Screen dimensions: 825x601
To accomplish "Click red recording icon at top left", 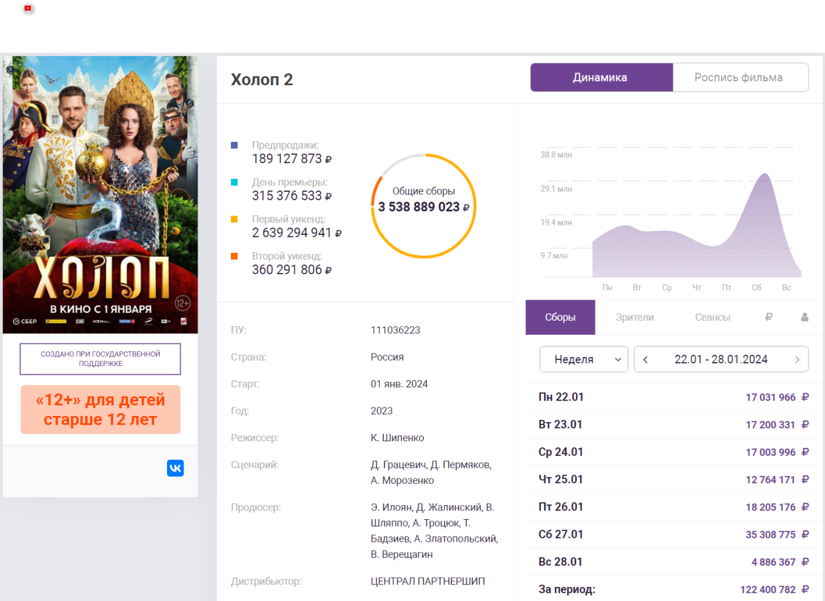I will point(29,9).
